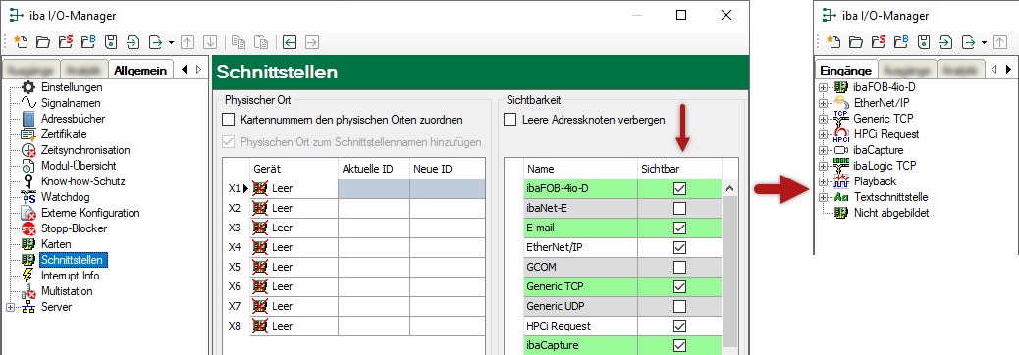1019x355 pixels.
Task: Click the folder icon marked with red S
Action: click(66, 42)
